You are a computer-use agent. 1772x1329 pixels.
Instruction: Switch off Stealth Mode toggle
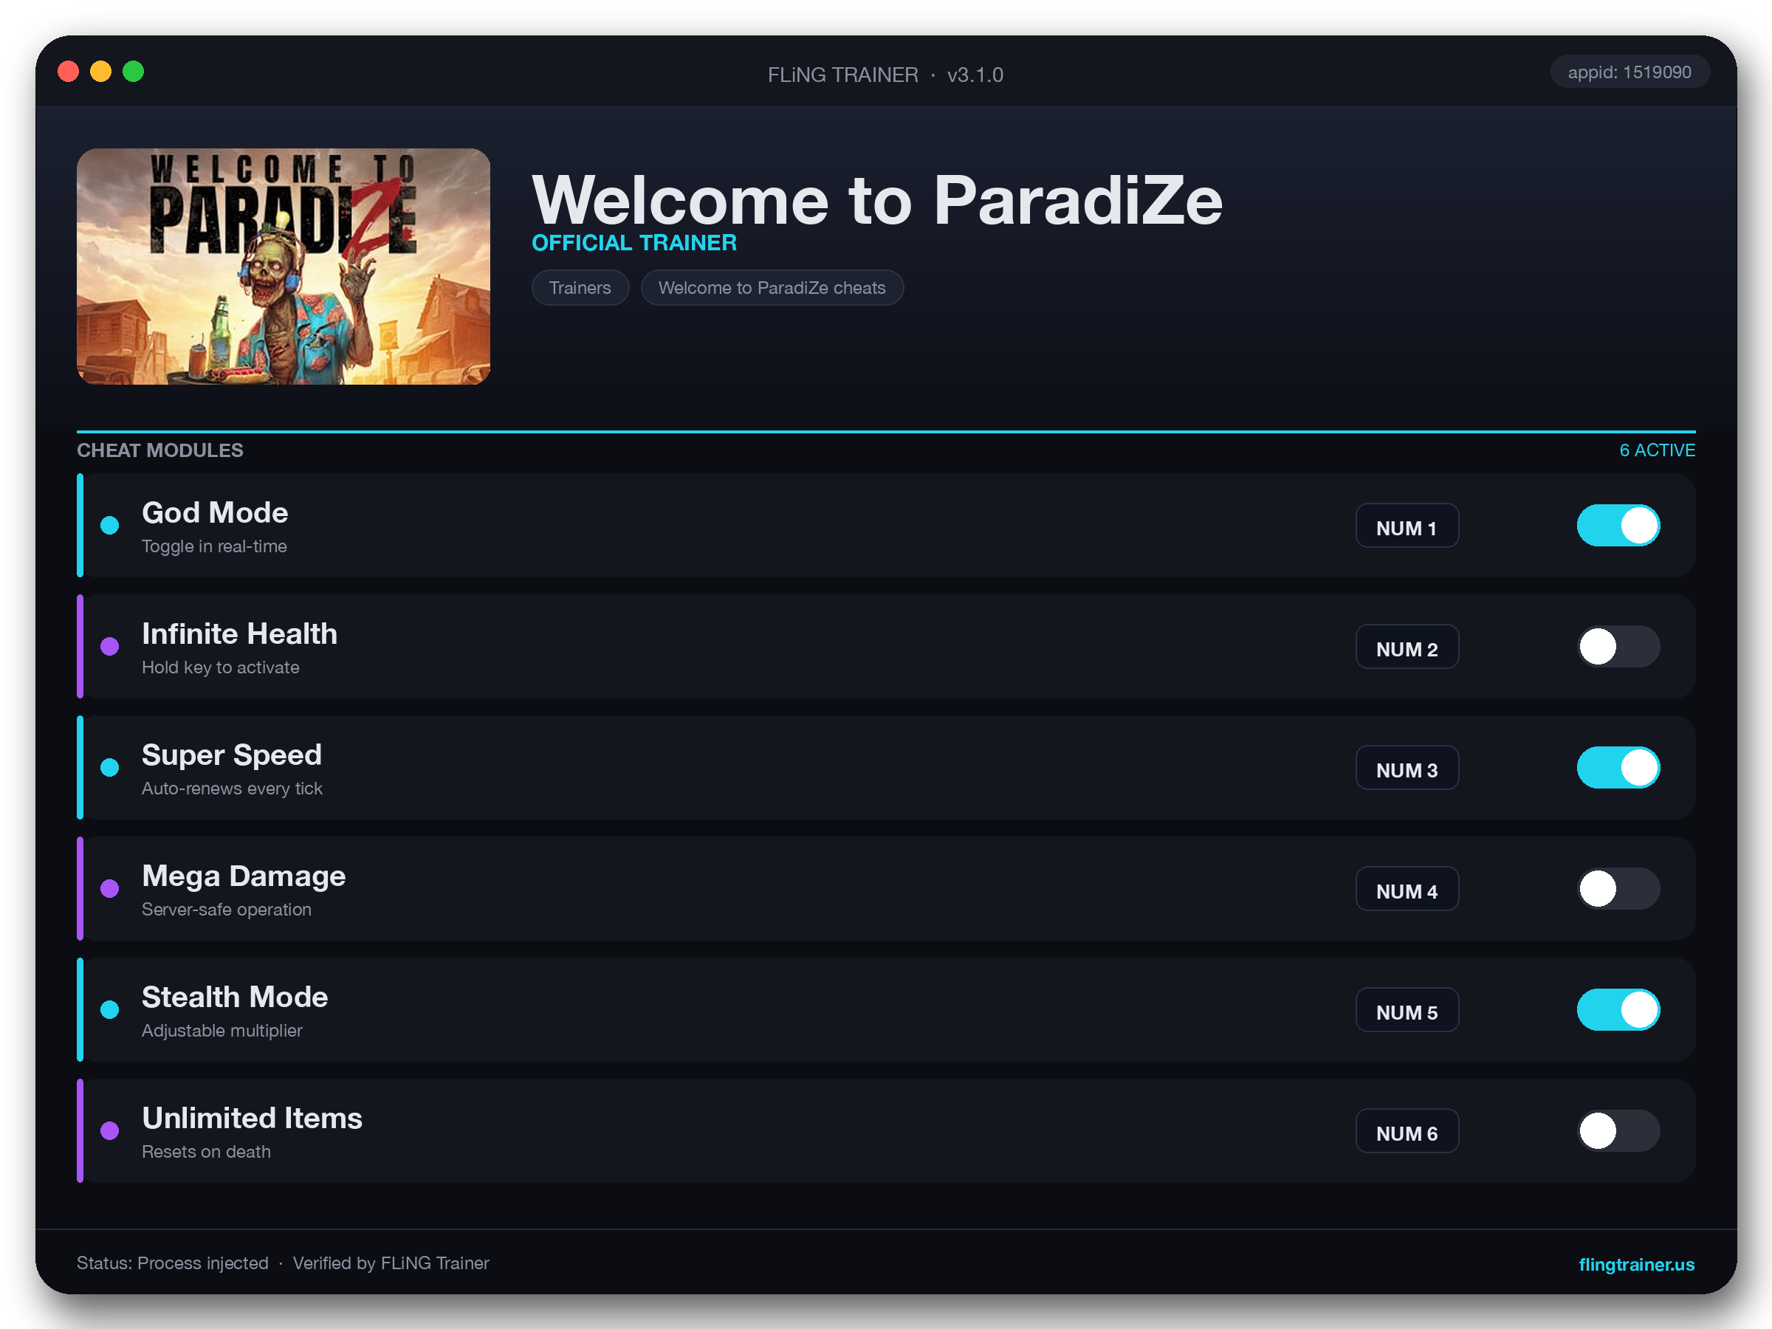click(1618, 1009)
